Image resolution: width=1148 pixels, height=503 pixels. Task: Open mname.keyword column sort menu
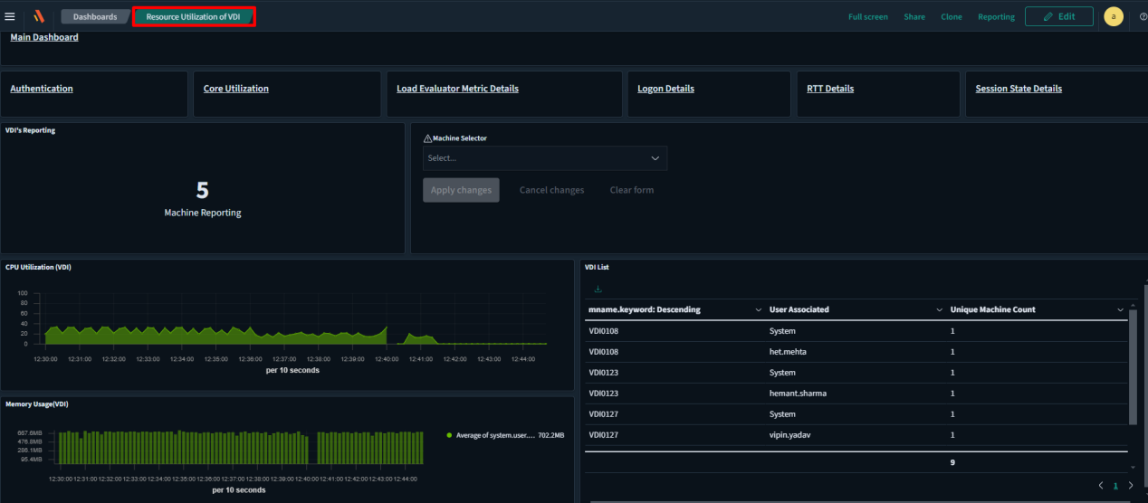(x=758, y=310)
